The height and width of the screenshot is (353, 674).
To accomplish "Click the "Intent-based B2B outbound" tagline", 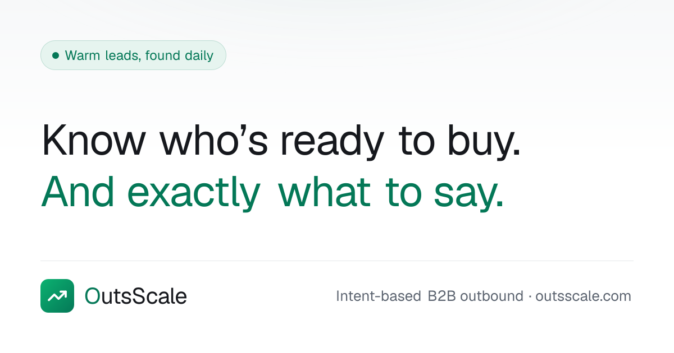I will (x=430, y=296).
